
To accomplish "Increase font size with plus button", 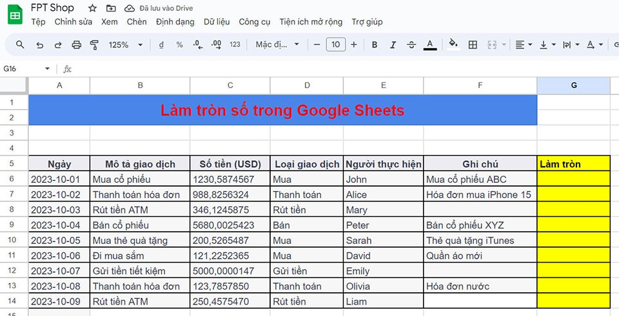I will tap(354, 44).
